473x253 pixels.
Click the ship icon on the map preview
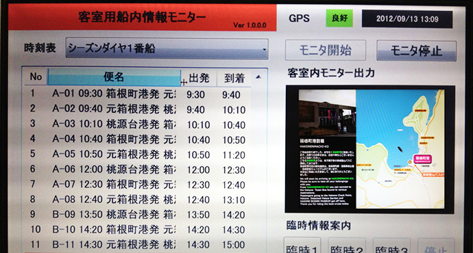click(x=400, y=149)
